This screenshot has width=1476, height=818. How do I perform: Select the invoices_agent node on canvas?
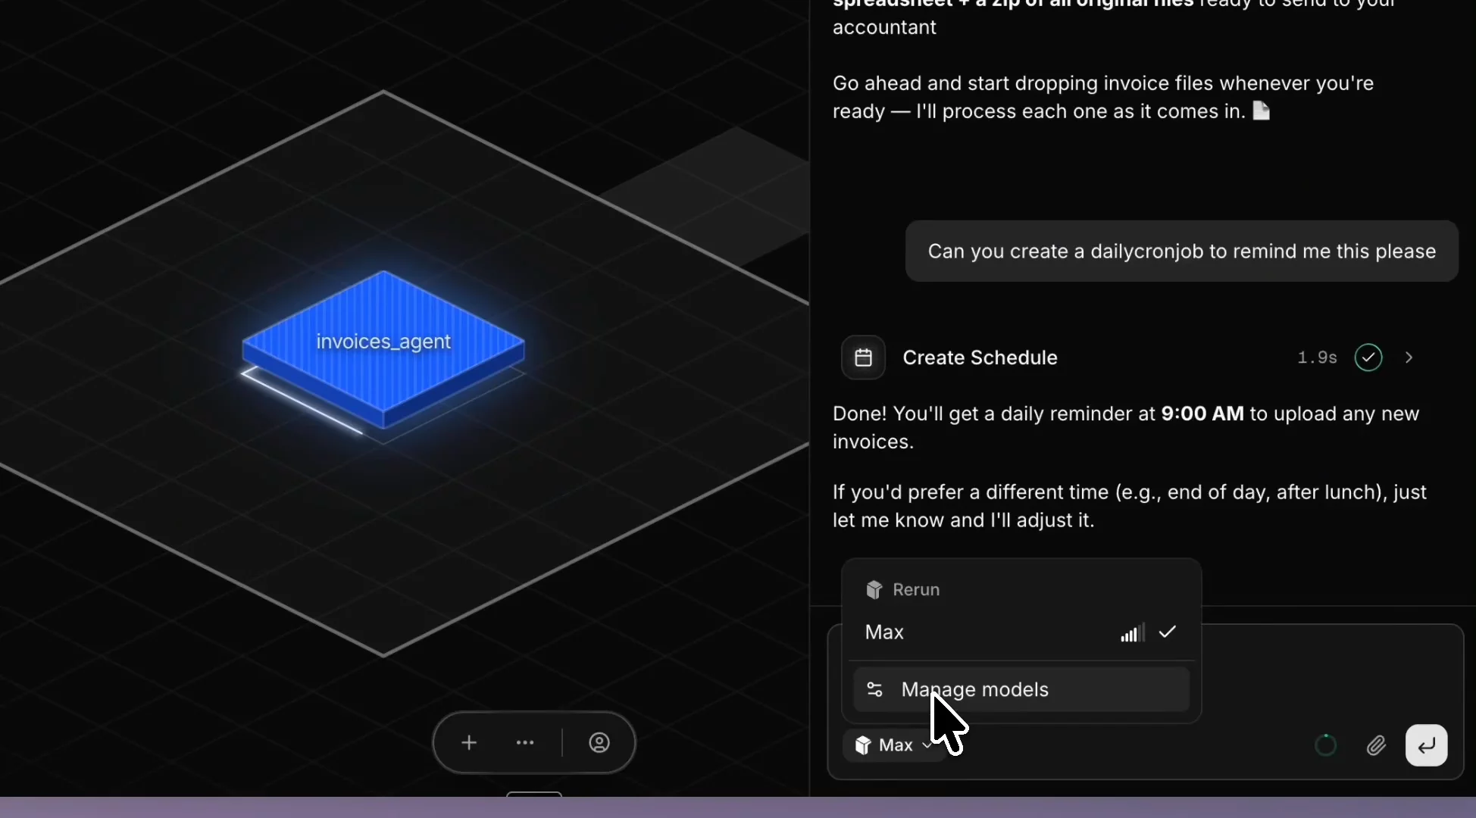click(x=383, y=349)
